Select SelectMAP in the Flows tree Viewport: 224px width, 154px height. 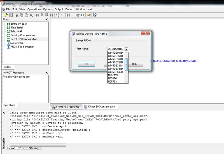pos(16,31)
